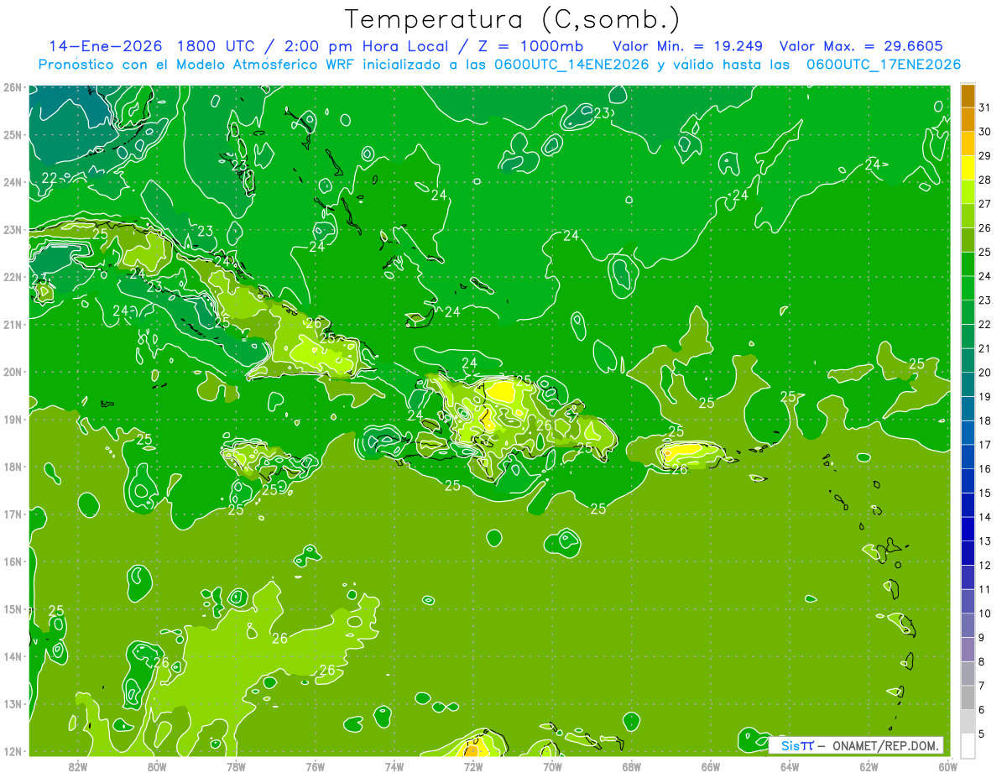Click the "60W" longitude axis label
1007x778 pixels.
(x=948, y=766)
